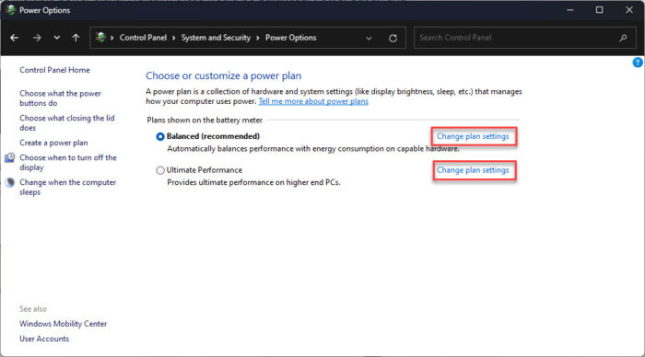Click the forward navigation arrow
The width and height of the screenshot is (645, 357).
37,38
